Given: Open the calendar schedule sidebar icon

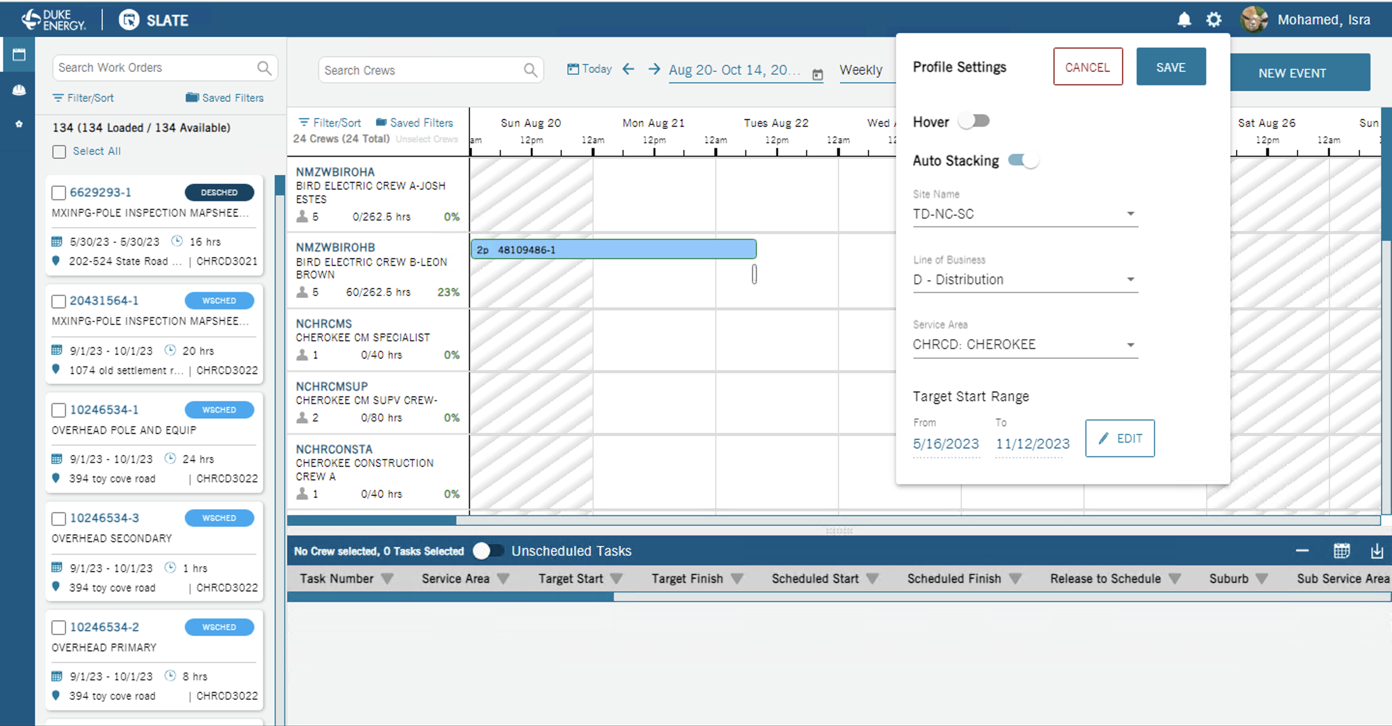Looking at the screenshot, I should [19, 55].
